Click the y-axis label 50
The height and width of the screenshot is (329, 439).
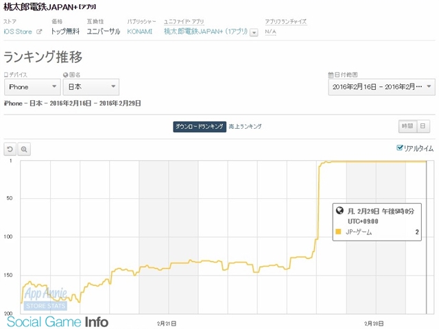[x=9, y=198]
